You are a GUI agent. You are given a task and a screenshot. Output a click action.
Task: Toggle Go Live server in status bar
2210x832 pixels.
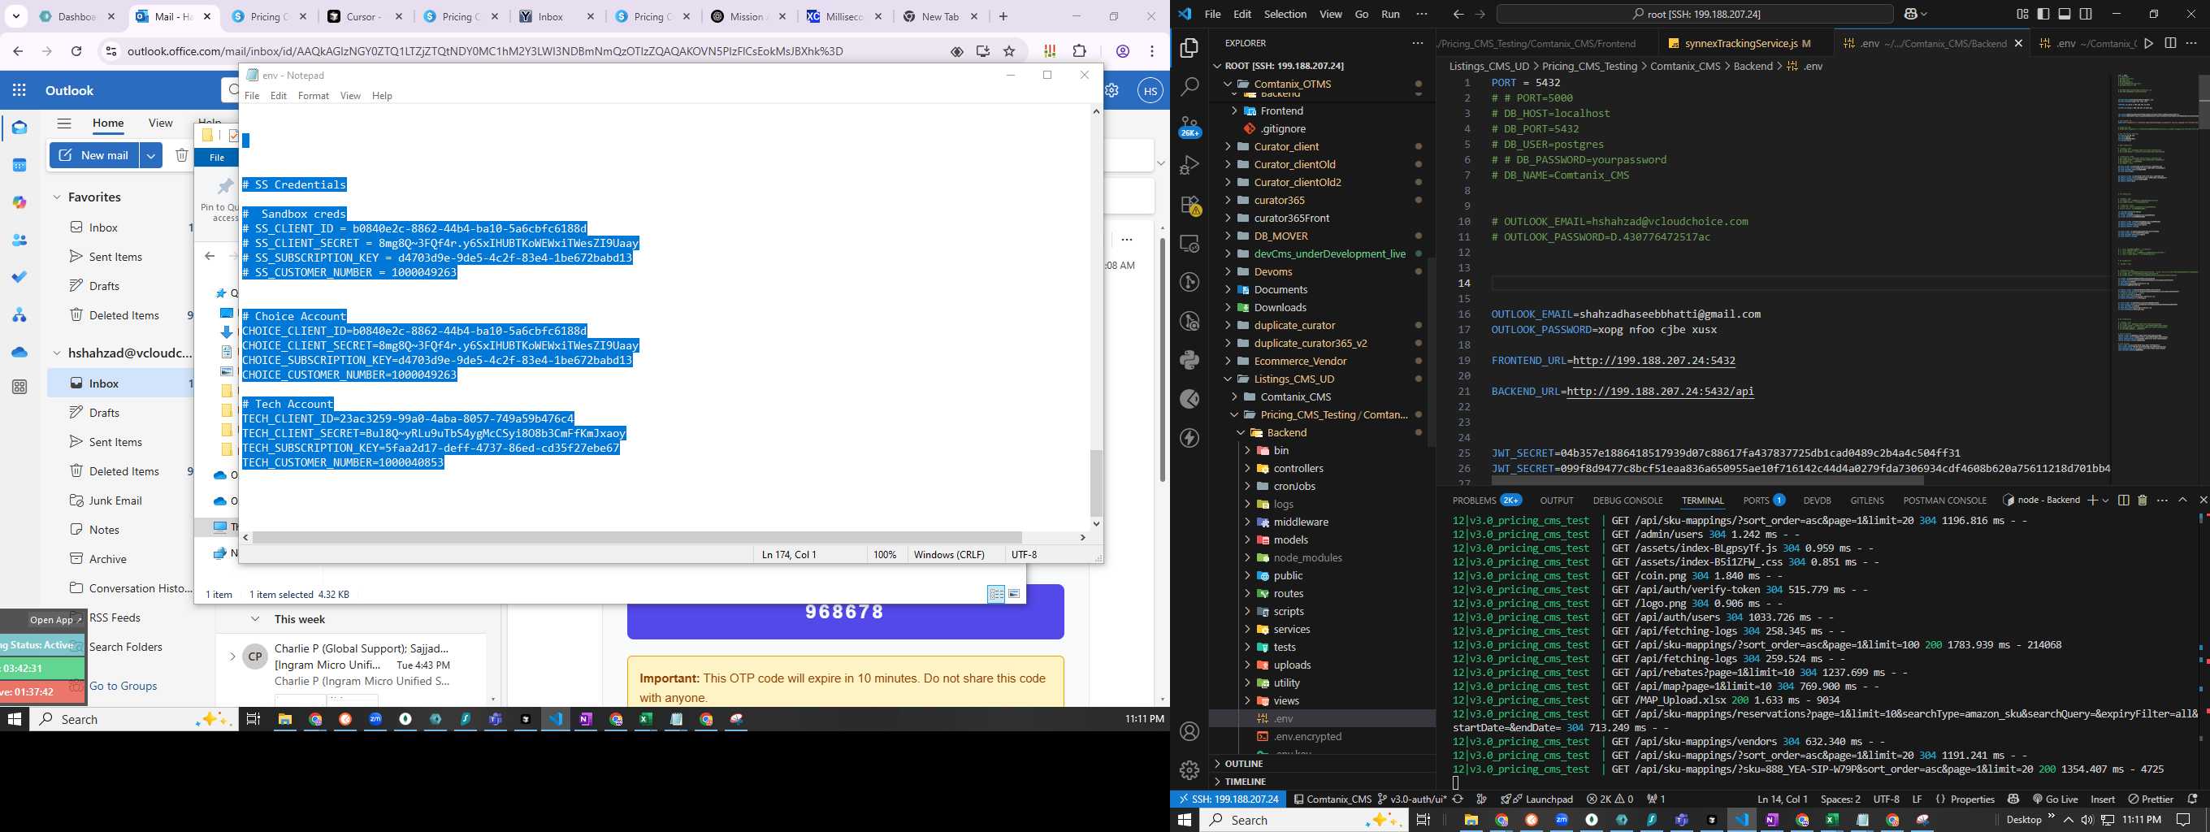[2055, 799]
